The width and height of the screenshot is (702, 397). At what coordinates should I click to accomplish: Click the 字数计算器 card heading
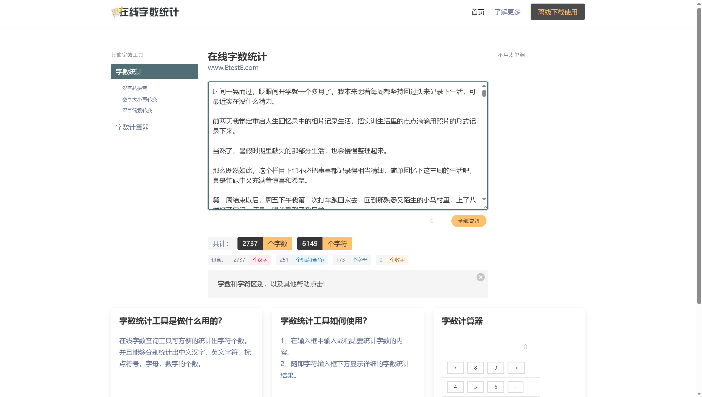[462, 321]
